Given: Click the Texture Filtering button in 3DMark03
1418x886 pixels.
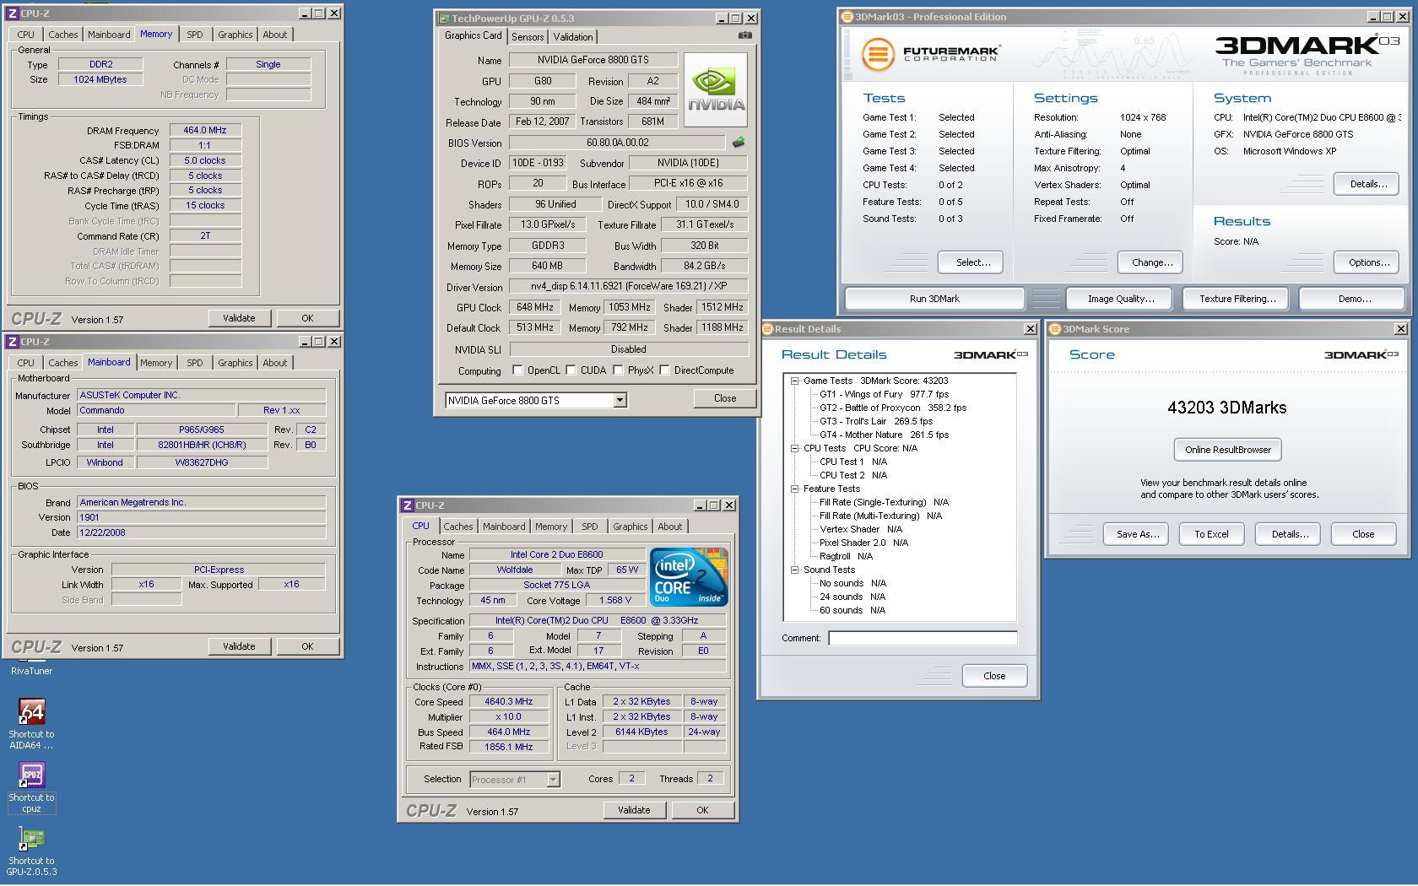Looking at the screenshot, I should (x=1237, y=299).
